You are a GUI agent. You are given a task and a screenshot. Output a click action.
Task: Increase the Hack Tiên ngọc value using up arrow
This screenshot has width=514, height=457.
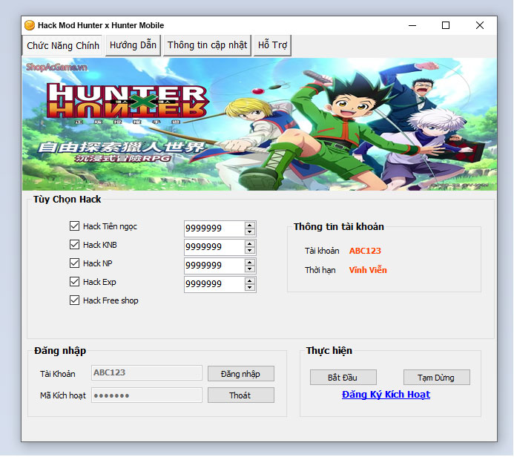(x=249, y=226)
